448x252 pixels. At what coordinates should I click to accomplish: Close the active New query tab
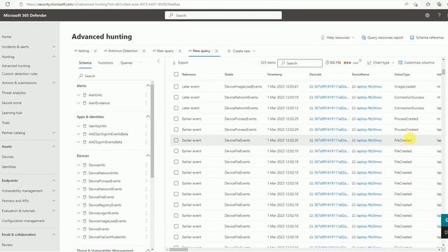coord(216,51)
